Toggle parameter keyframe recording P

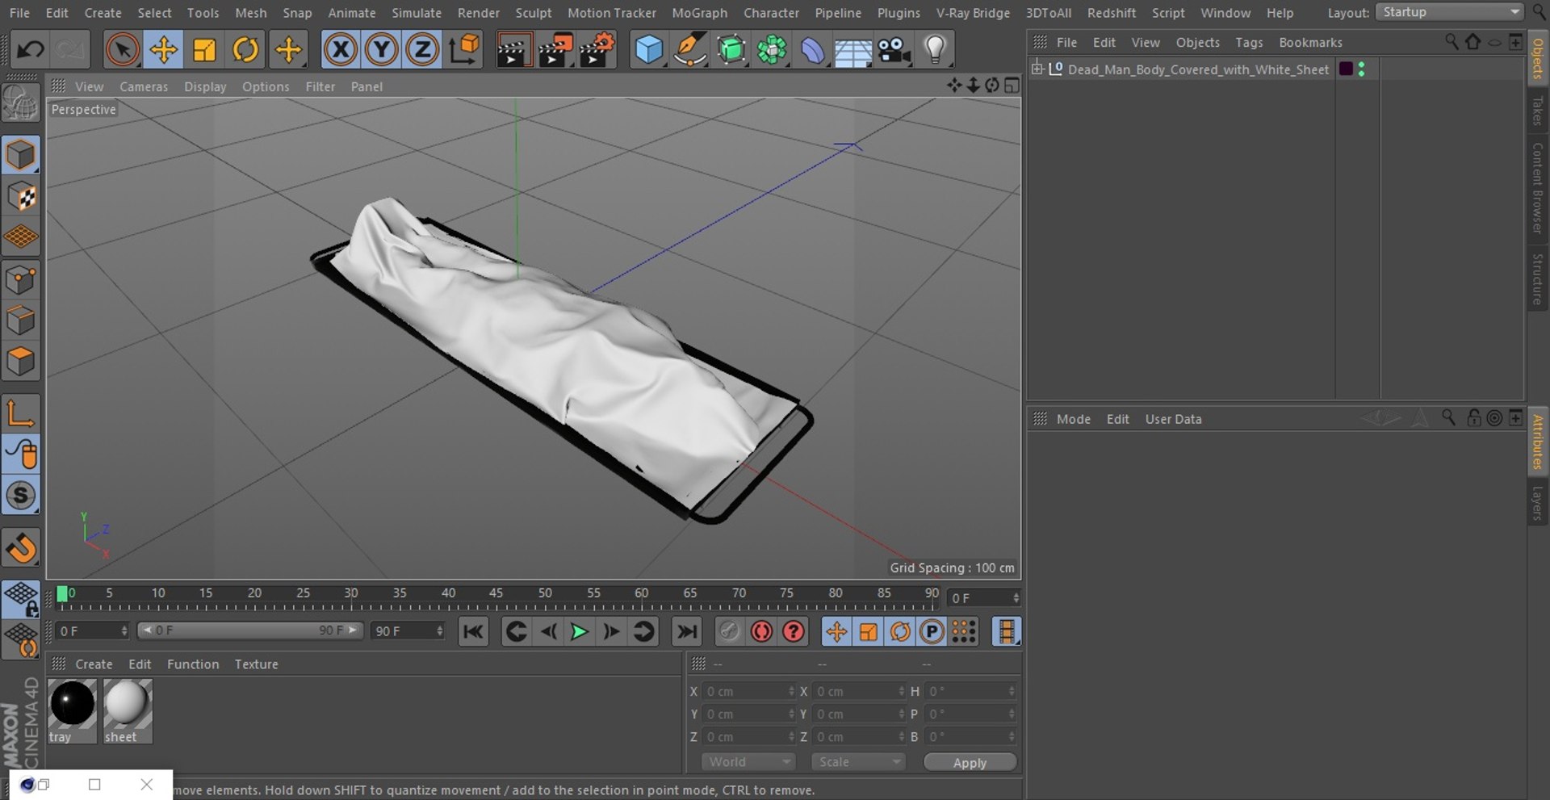pyautogui.click(x=932, y=631)
